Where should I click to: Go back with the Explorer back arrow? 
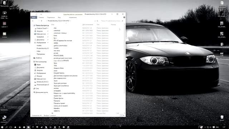pos(33,21)
